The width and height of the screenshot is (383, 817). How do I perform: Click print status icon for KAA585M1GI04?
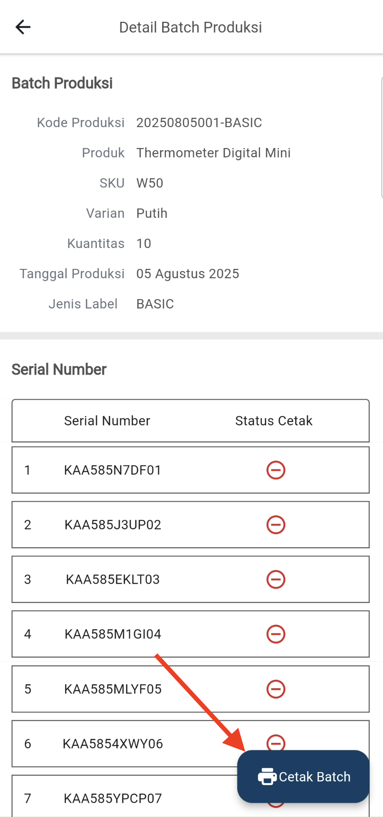click(275, 634)
